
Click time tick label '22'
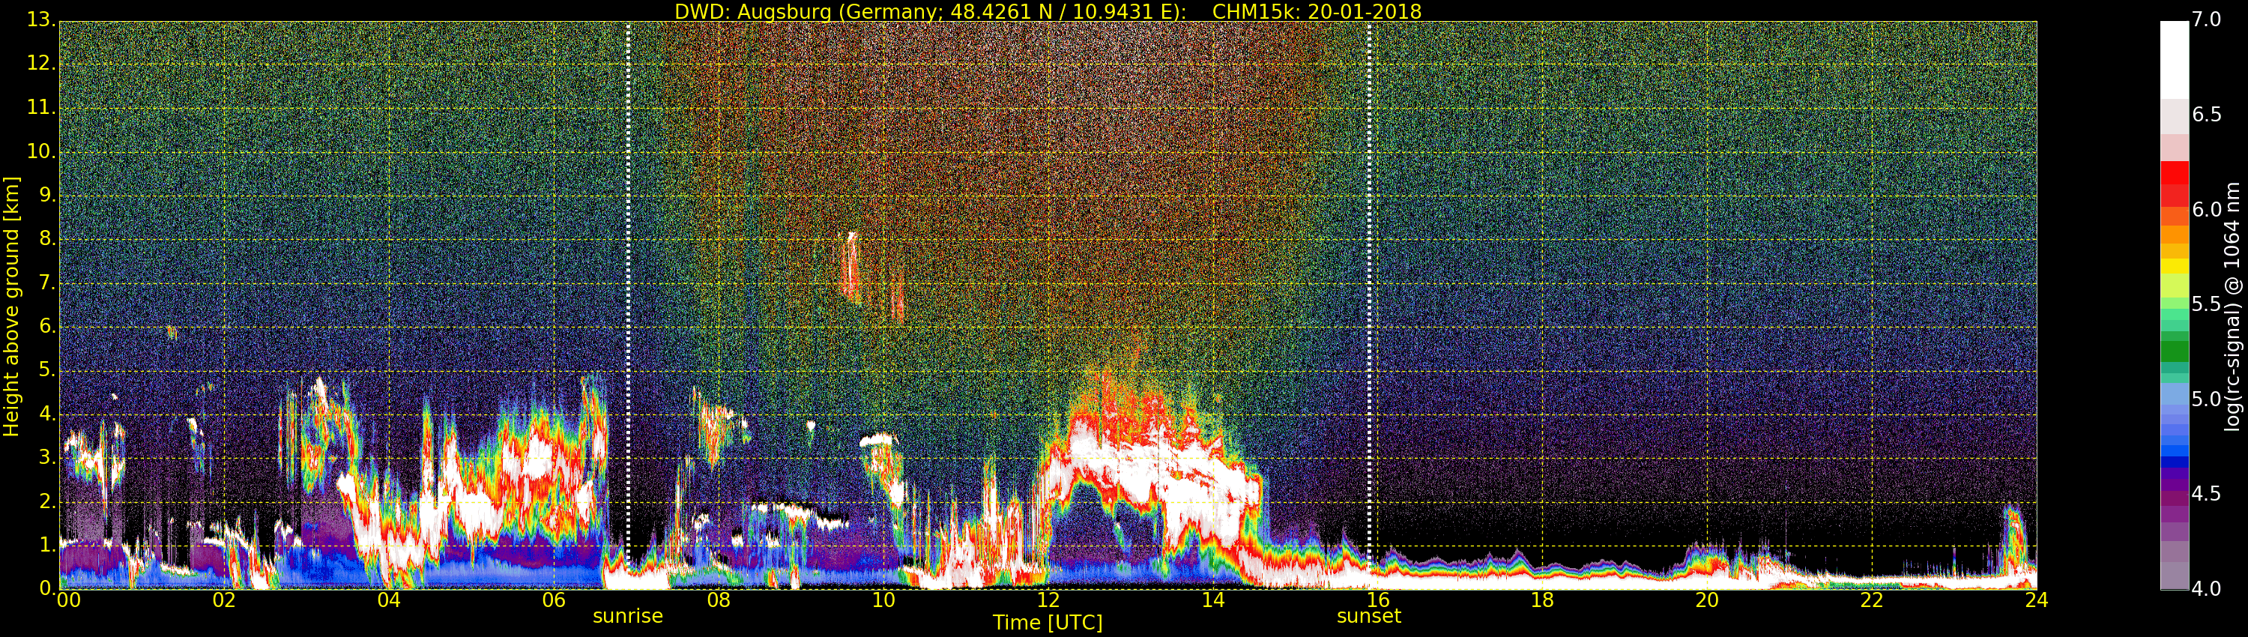click(x=1872, y=600)
